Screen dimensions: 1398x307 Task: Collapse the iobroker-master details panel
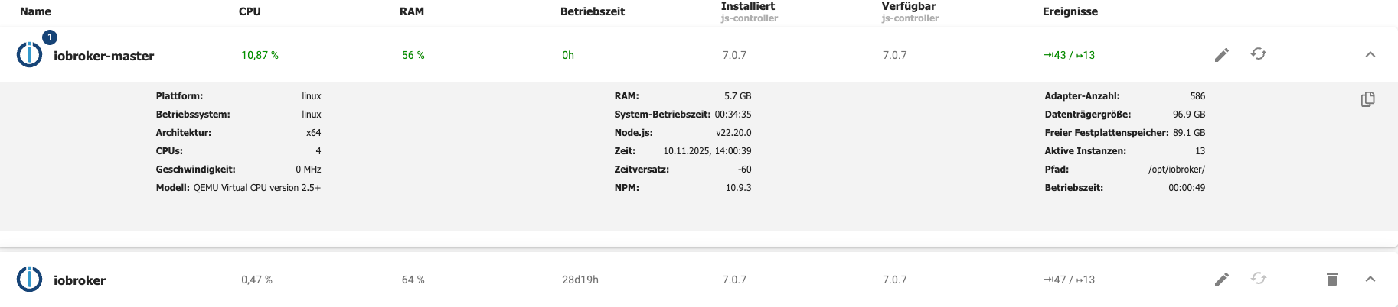pyautogui.click(x=1370, y=55)
